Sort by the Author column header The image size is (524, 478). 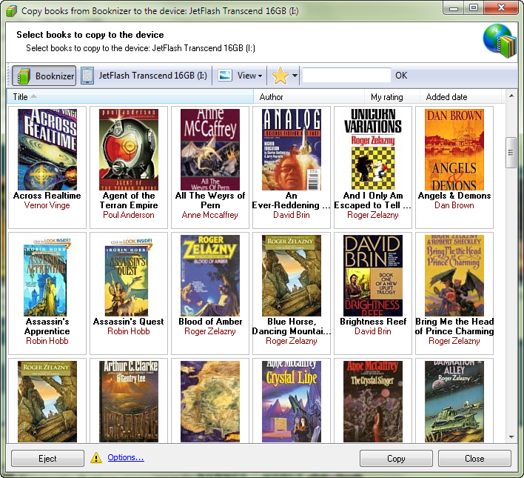pos(309,97)
